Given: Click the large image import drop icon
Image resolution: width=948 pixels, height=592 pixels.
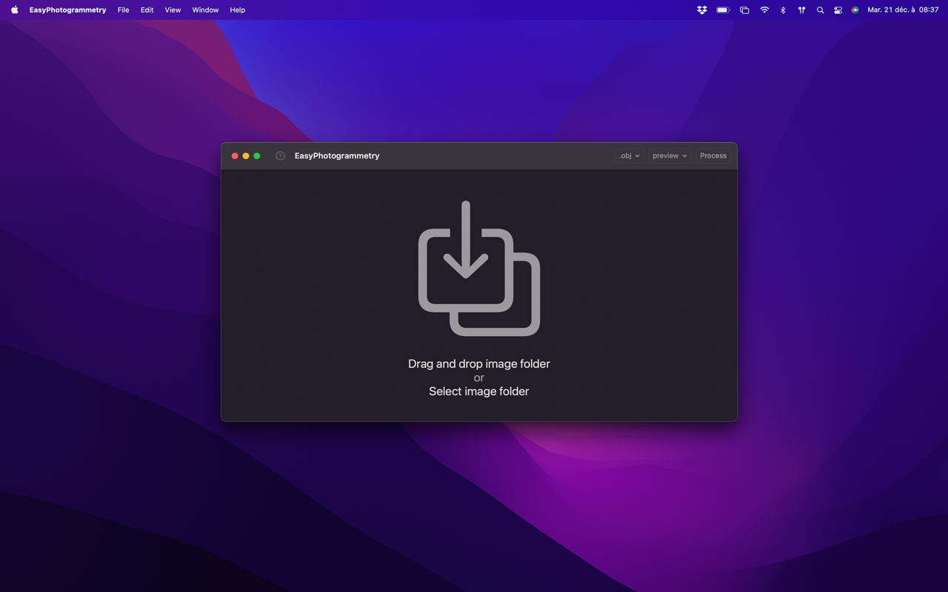Looking at the screenshot, I should 478,269.
